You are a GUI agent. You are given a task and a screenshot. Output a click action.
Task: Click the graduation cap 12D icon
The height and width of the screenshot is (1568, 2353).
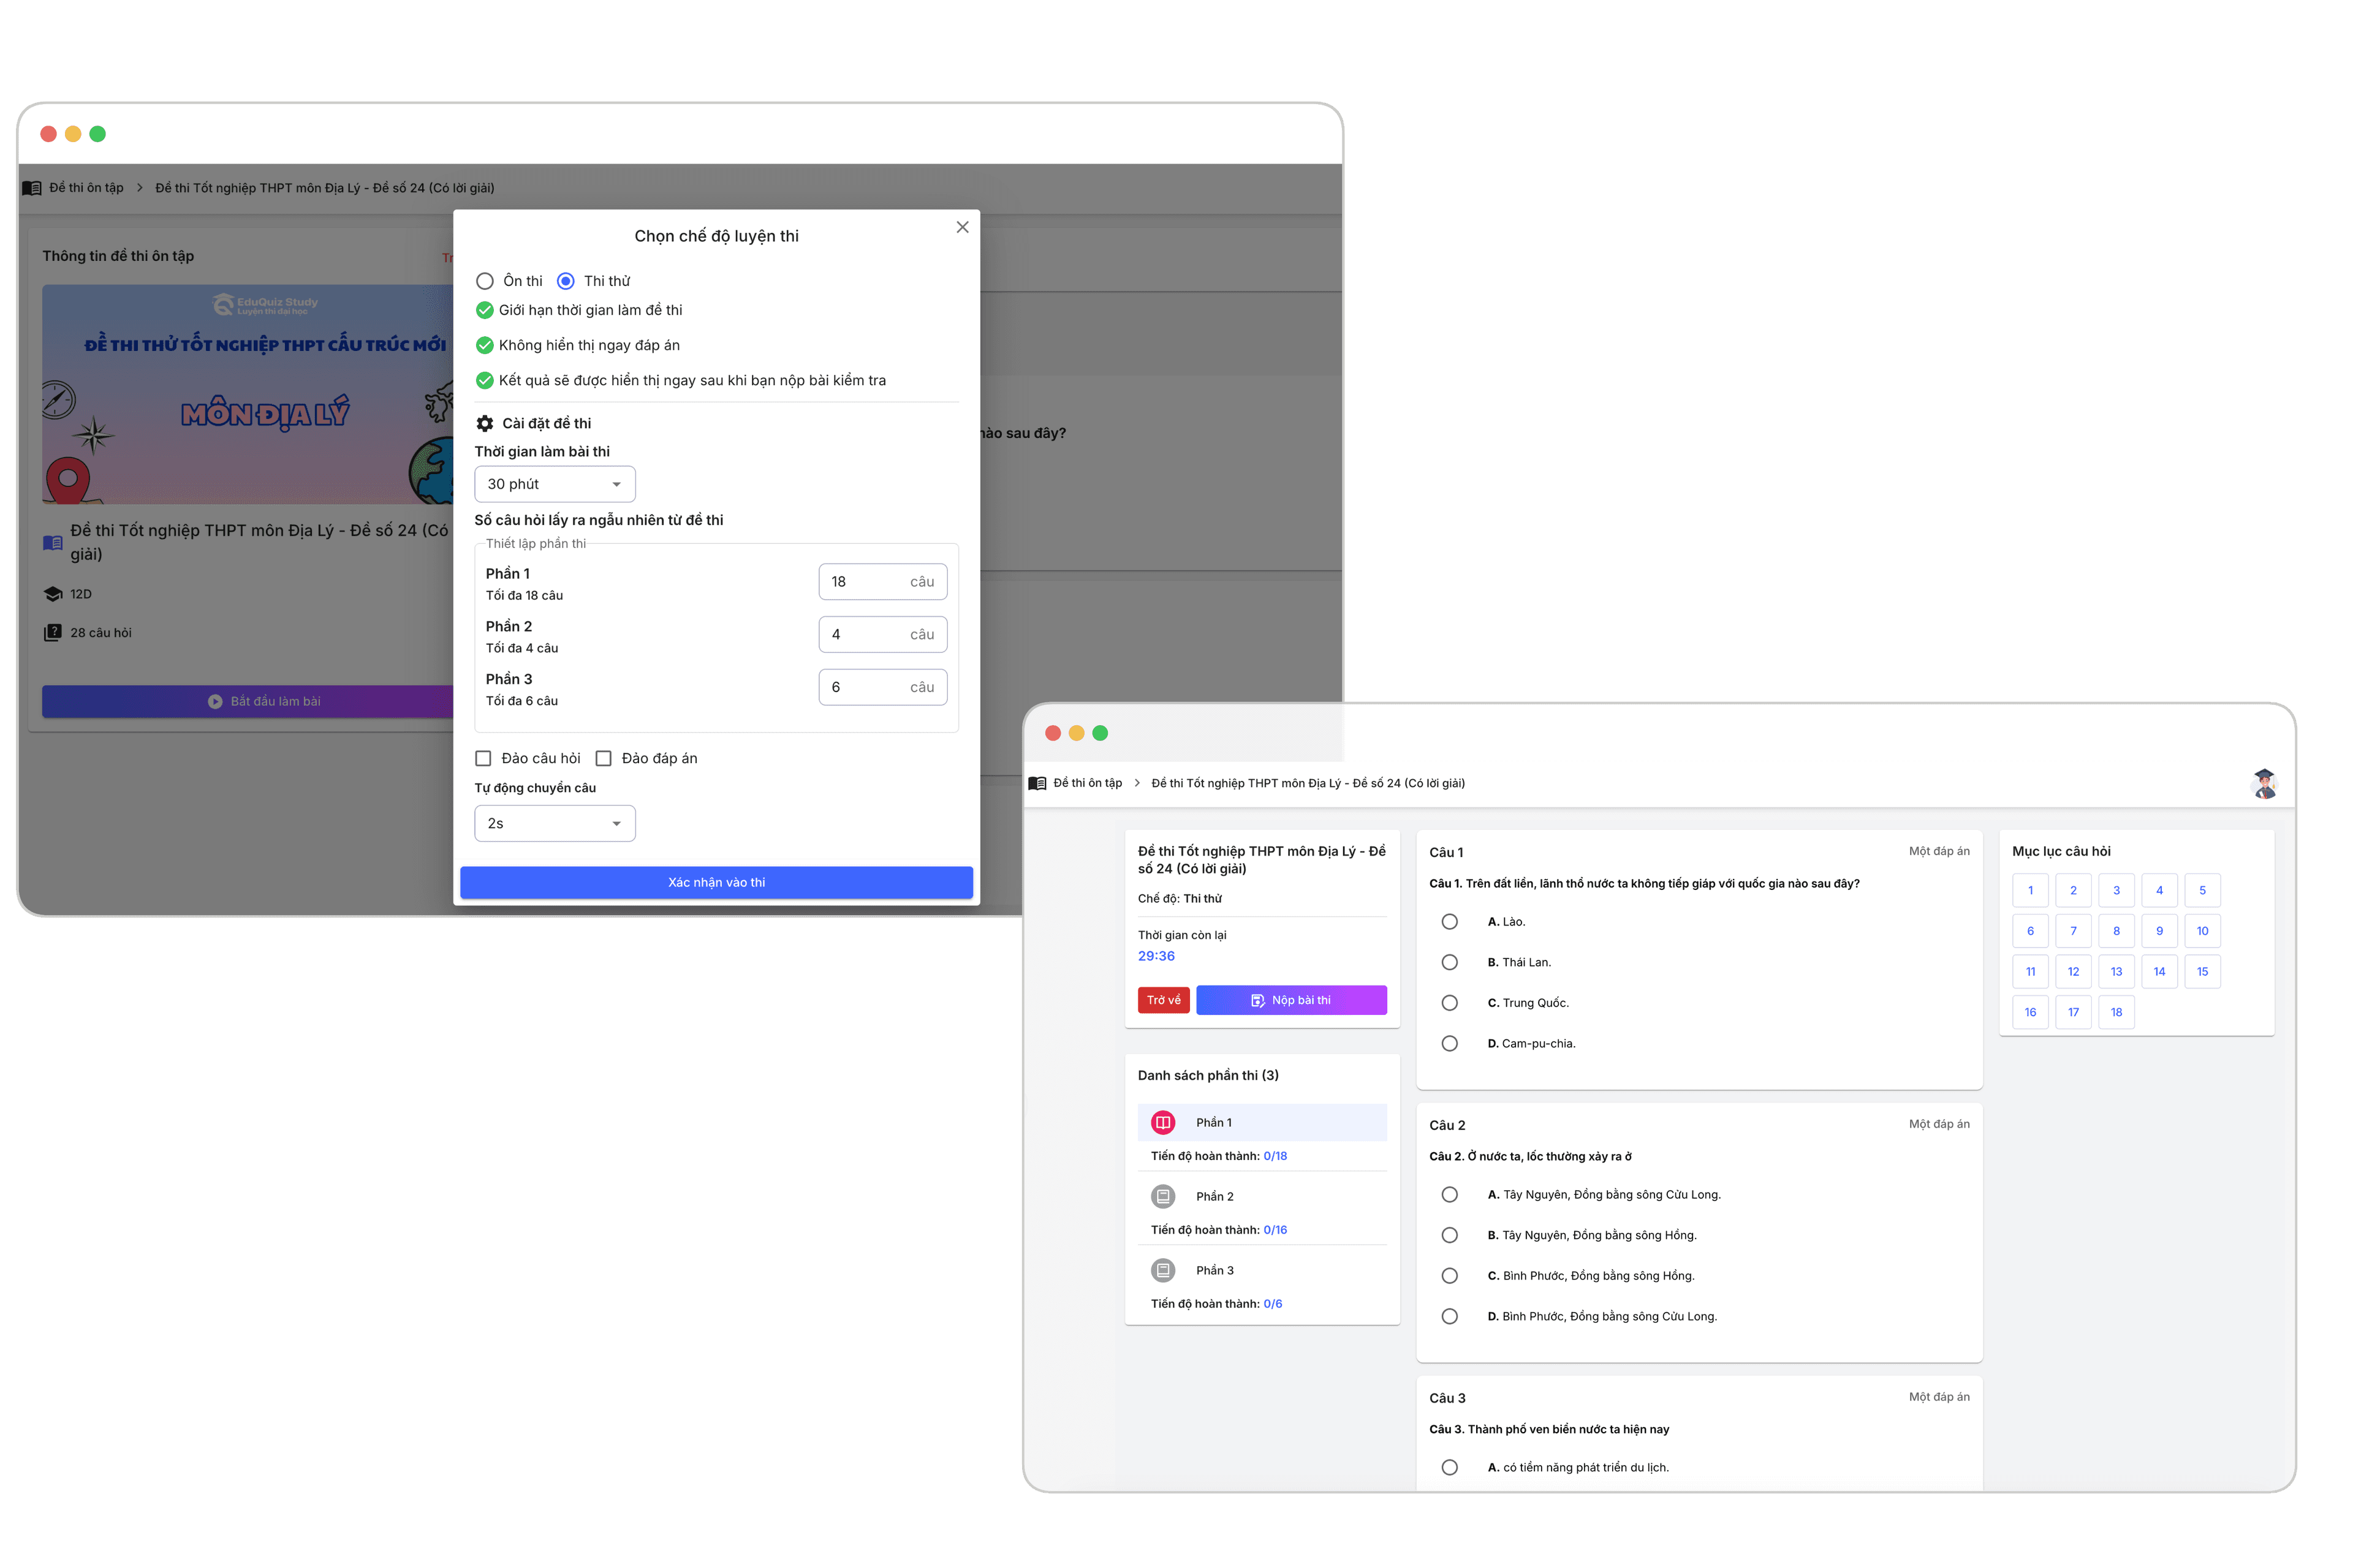point(53,594)
